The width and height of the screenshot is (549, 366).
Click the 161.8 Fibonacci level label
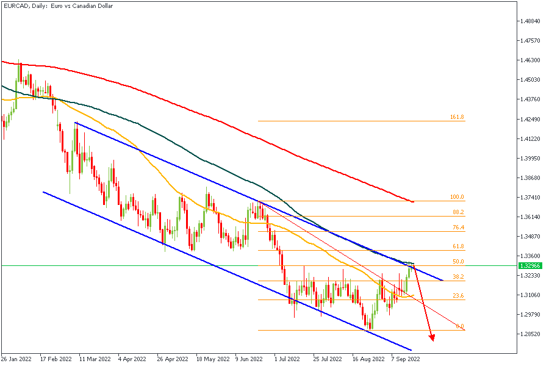click(457, 117)
